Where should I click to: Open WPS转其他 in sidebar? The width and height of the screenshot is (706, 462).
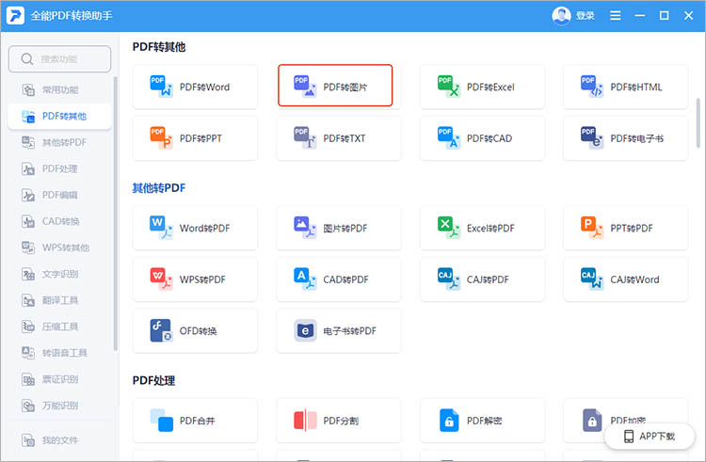[59, 247]
